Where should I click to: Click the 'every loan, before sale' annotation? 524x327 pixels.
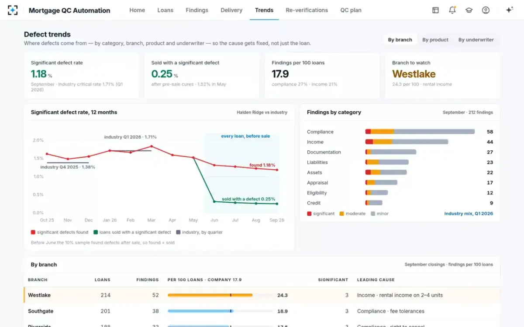click(x=245, y=136)
